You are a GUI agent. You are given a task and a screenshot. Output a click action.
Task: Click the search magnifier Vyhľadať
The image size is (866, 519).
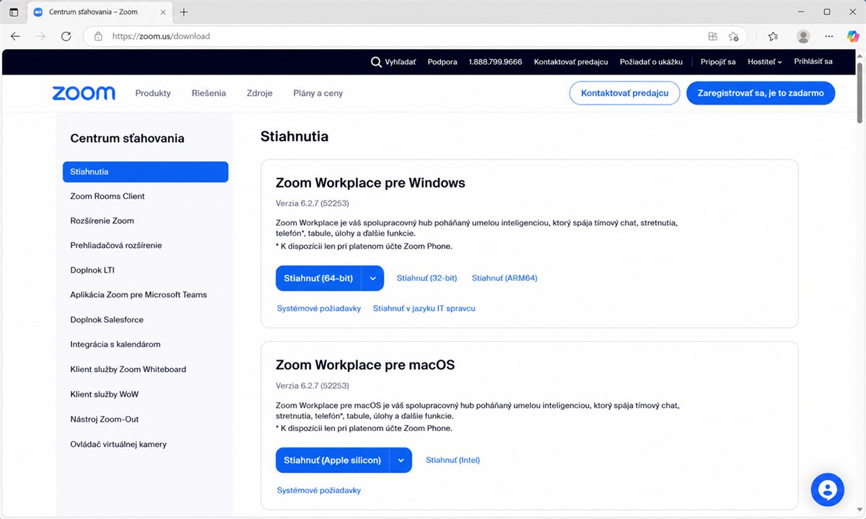(393, 62)
